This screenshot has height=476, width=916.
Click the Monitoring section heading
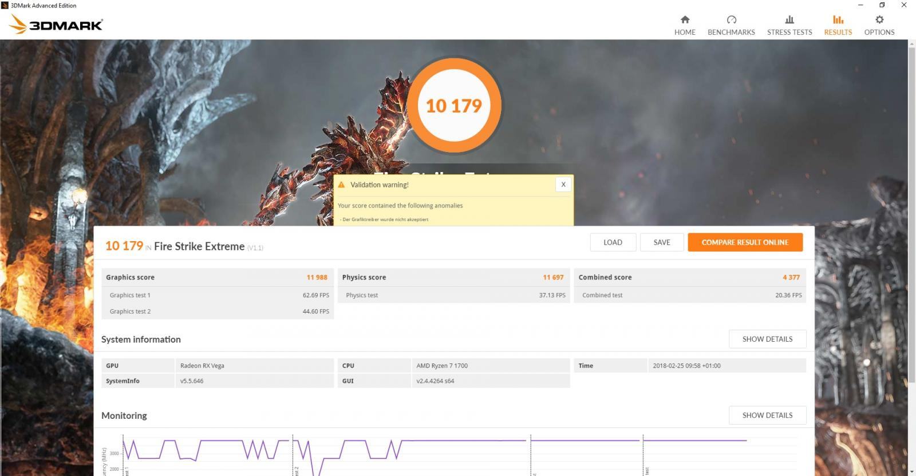click(124, 415)
